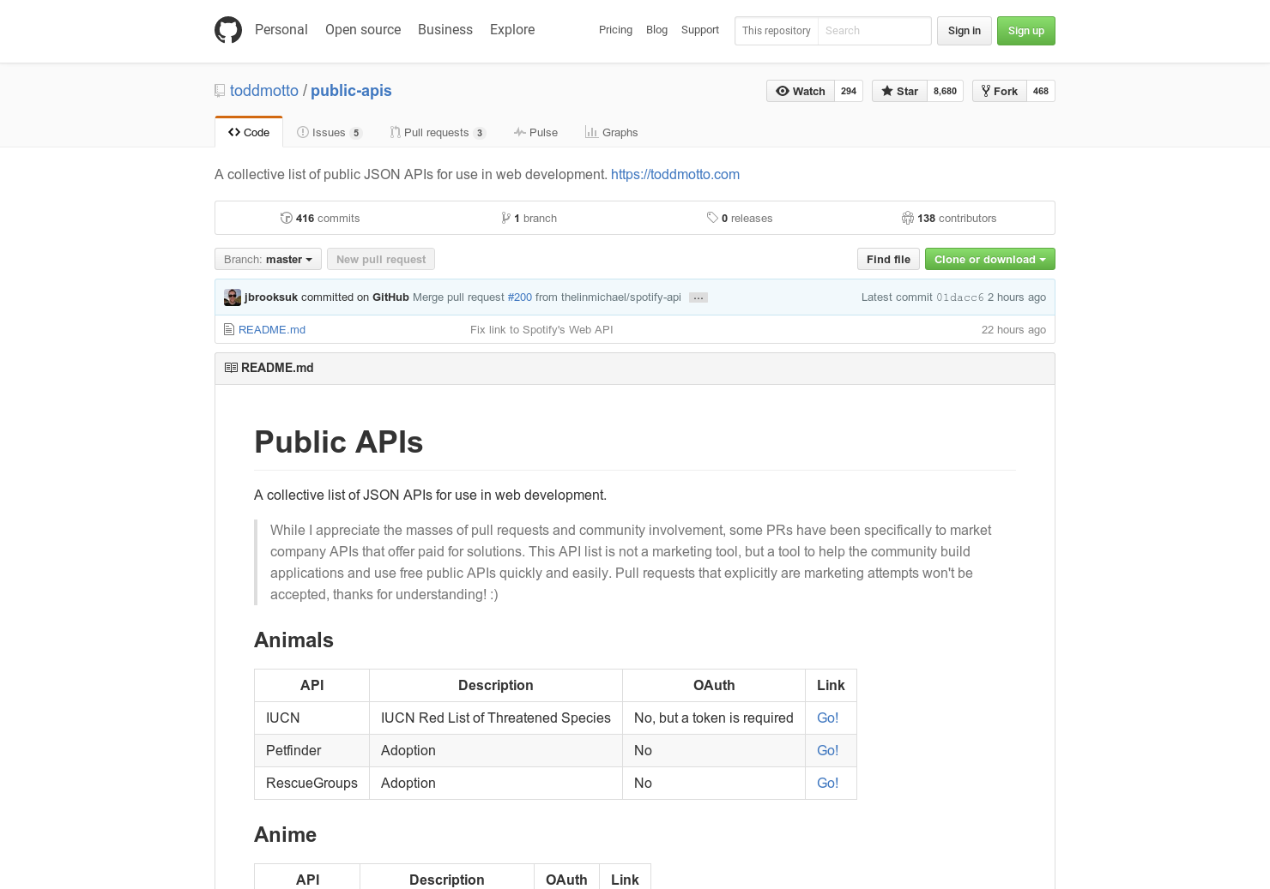Click the commits history icon next to 416

point(287,218)
